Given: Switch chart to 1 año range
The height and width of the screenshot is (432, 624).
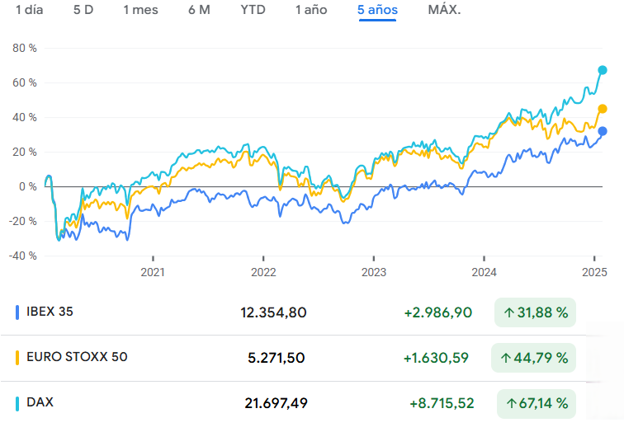Looking at the screenshot, I should point(311,10).
